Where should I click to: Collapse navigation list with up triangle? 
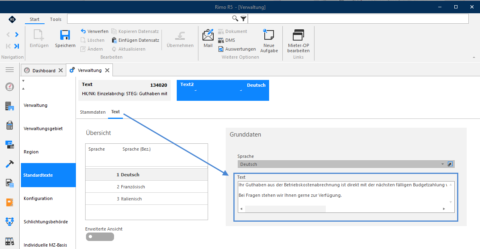coord(23,89)
